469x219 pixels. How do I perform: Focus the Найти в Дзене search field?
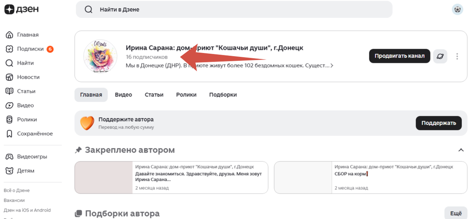(234, 9)
